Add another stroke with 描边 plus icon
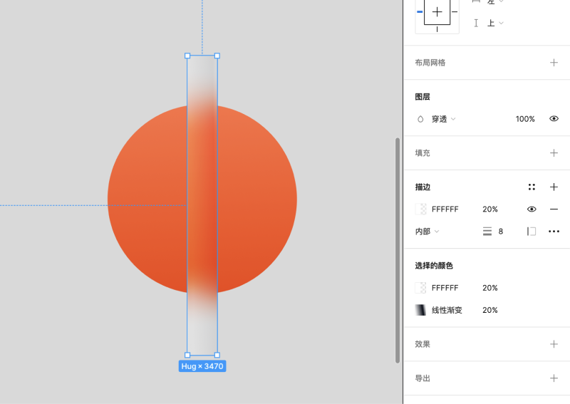The height and width of the screenshot is (404, 570). [554, 187]
